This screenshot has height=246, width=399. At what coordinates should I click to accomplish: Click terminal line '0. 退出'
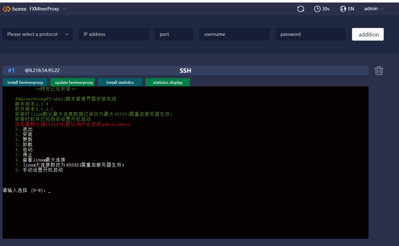pos(24,130)
